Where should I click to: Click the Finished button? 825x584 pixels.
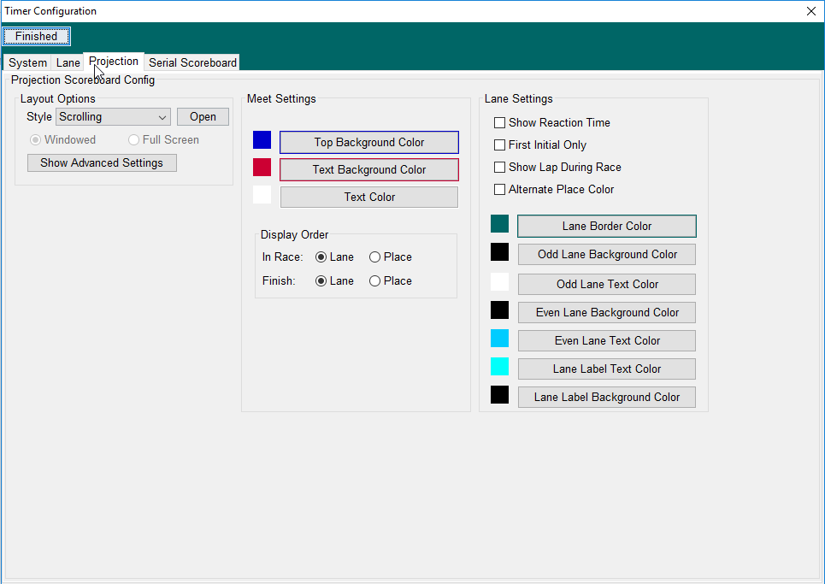[36, 37]
